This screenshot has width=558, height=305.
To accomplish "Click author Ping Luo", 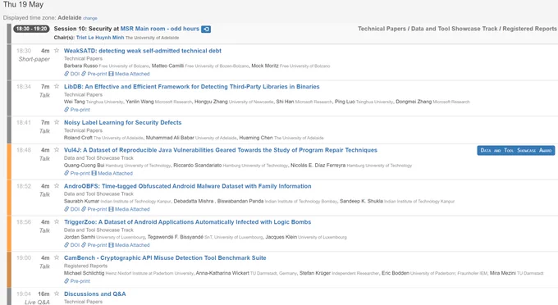I will 345,102.
